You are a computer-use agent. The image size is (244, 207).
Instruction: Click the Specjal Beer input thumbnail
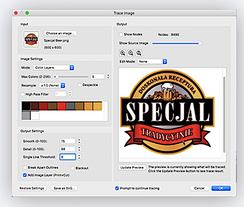(x=31, y=39)
